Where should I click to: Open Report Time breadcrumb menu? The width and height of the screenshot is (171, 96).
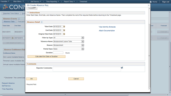[69, 2]
